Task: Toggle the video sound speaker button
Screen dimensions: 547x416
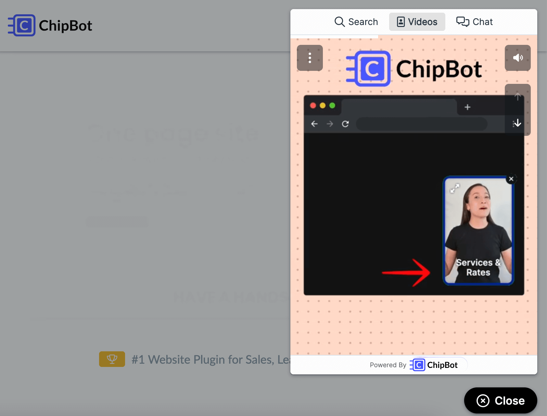Action: coord(518,58)
